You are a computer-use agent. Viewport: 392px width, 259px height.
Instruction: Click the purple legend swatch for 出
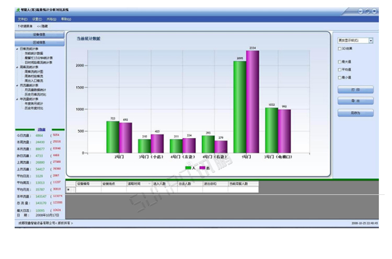pos(202,168)
